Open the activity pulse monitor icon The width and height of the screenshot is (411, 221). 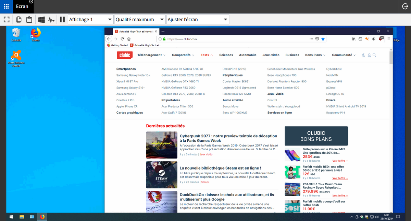(x=51, y=20)
